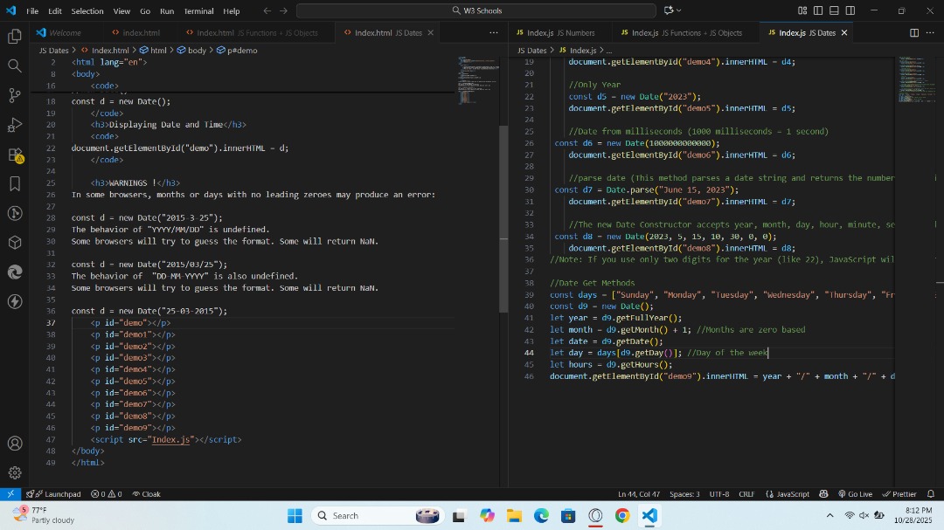The image size is (944, 530).
Task: Open UTF-8 encoding picker in status bar
Action: [x=718, y=494]
